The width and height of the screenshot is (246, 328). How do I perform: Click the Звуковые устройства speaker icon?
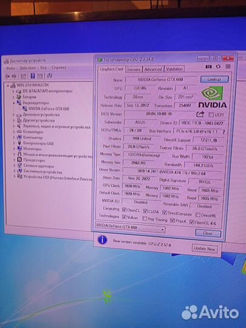tap(19, 126)
